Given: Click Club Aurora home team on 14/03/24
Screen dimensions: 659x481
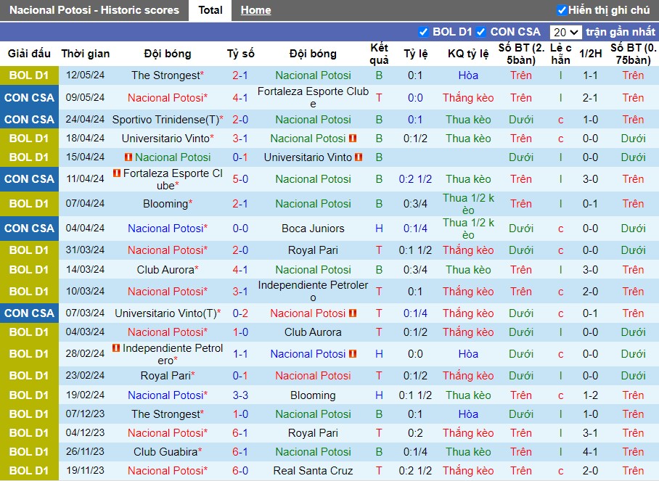Looking at the screenshot, I should point(167,269).
